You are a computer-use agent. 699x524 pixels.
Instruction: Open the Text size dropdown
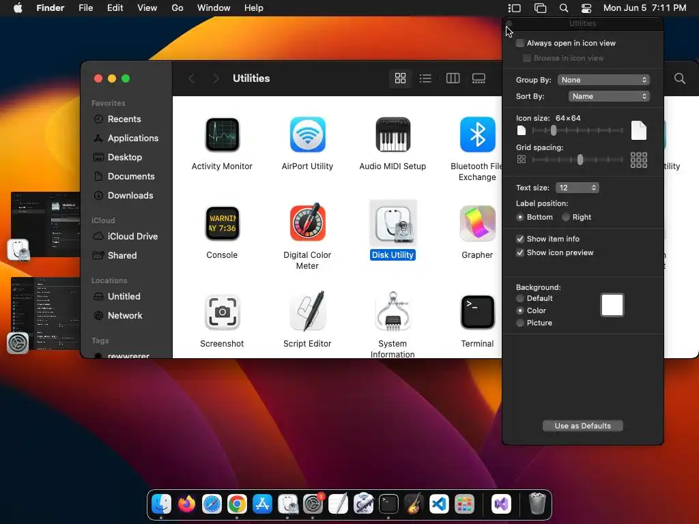click(x=577, y=188)
